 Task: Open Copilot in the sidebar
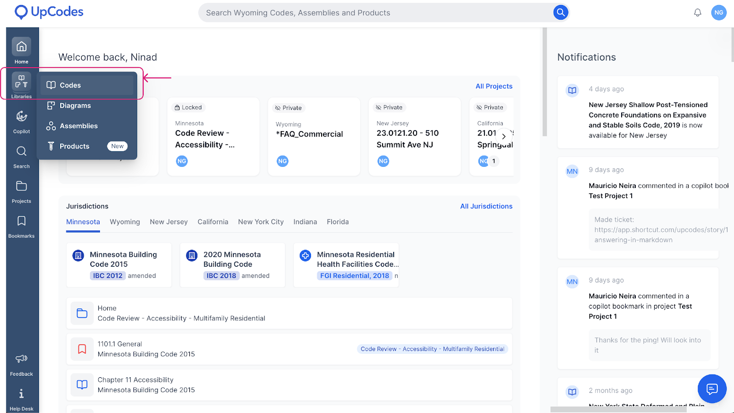pos(22,121)
